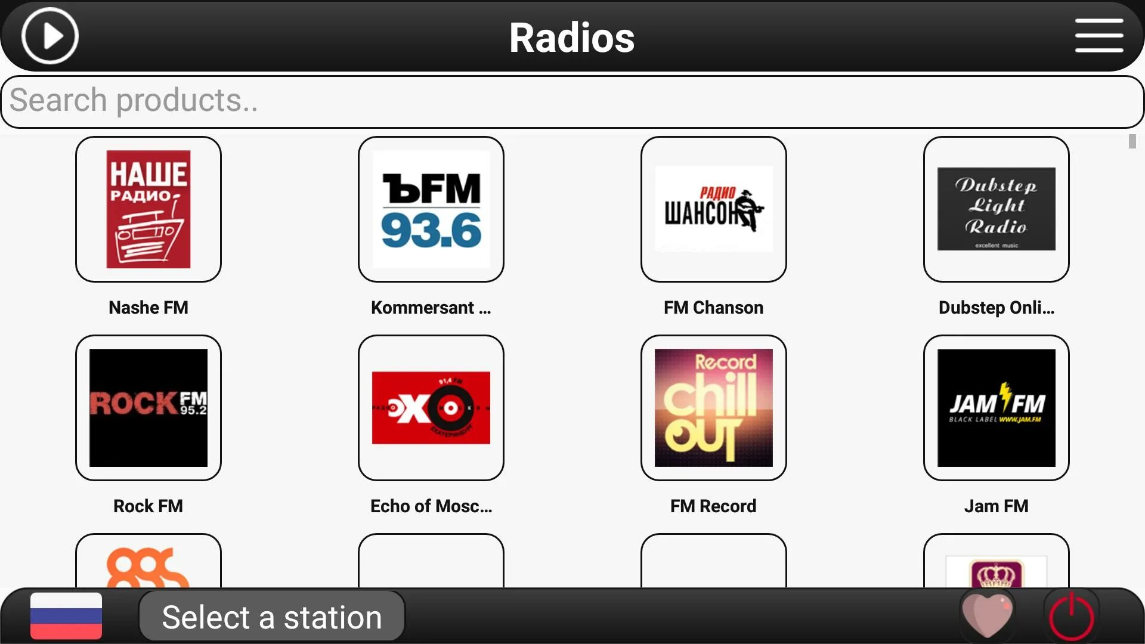This screenshot has width=1145, height=644.
Task: Toggle the power off button
Action: (1073, 616)
